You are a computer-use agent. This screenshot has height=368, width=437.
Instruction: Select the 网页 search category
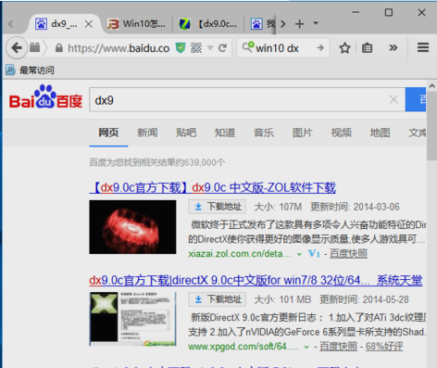point(108,133)
